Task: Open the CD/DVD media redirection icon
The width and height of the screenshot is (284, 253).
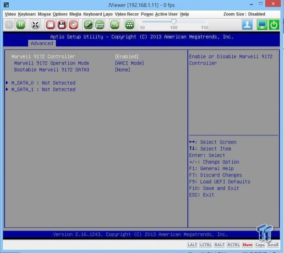Action: click(73, 25)
